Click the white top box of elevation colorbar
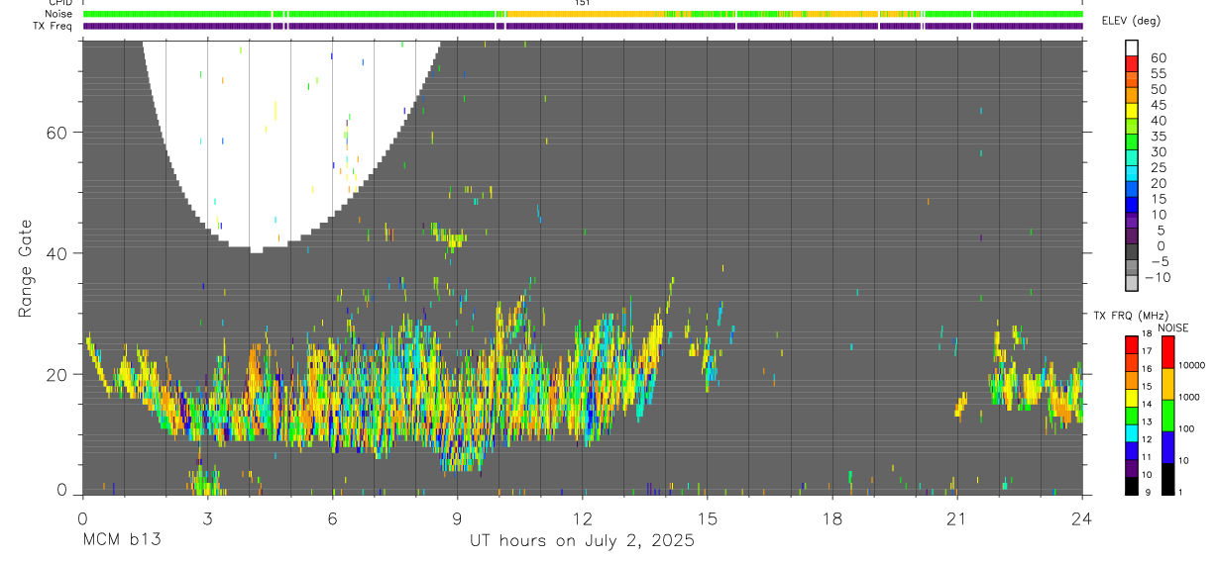 click(x=1131, y=49)
